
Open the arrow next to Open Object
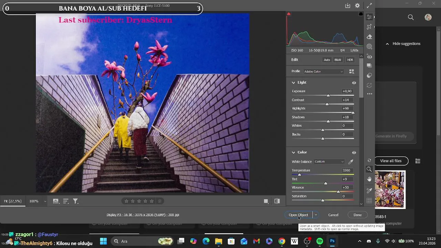click(x=316, y=215)
